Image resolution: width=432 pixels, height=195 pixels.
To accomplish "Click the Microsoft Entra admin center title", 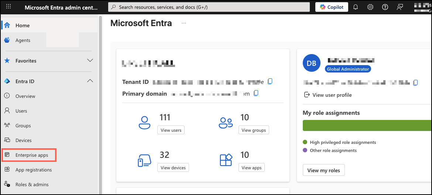I will (x=61, y=7).
